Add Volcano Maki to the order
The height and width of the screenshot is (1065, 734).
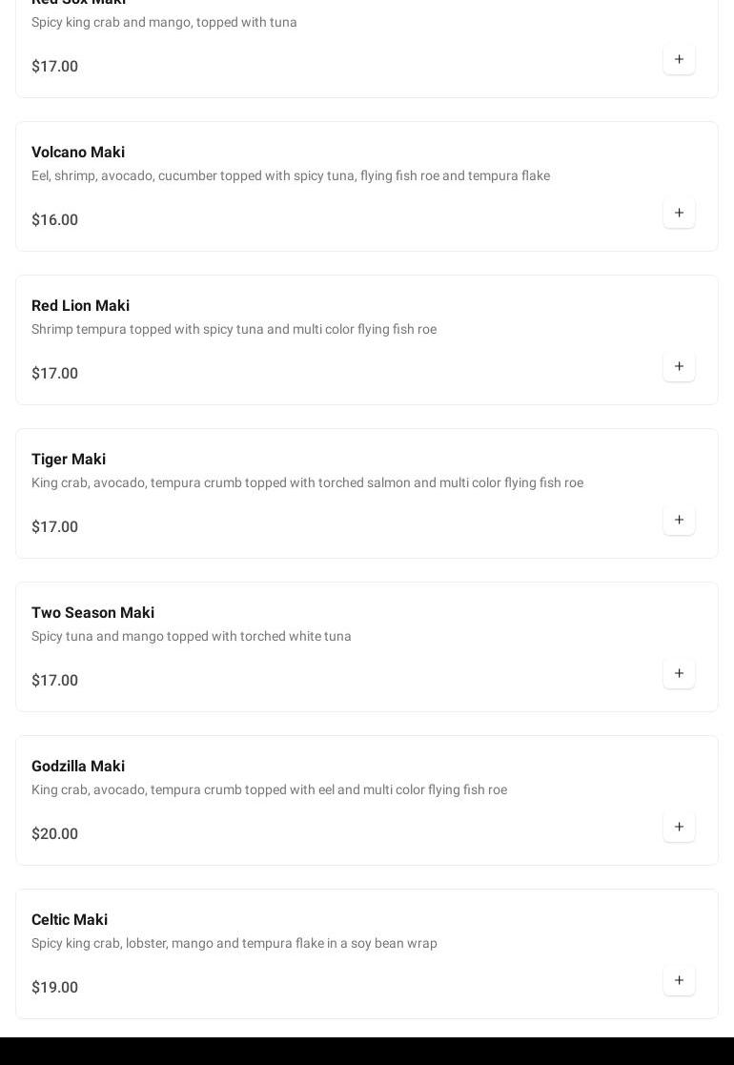tap(679, 213)
